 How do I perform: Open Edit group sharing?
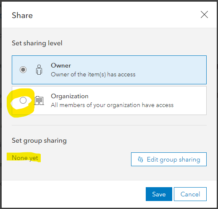tap(169, 159)
